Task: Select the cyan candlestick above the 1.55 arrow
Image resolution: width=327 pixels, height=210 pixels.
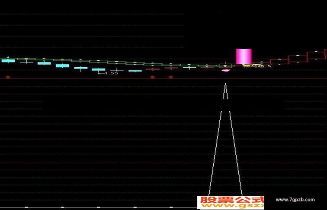Action: click(99, 70)
